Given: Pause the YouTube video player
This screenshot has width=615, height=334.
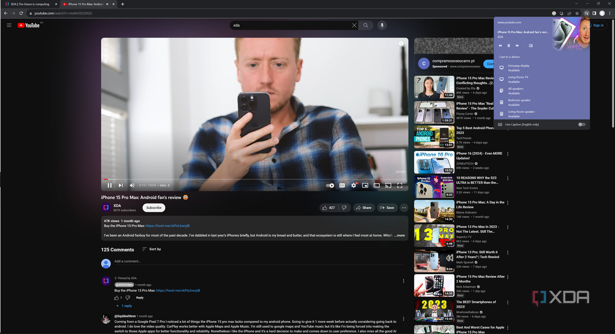Looking at the screenshot, I should 109,185.
